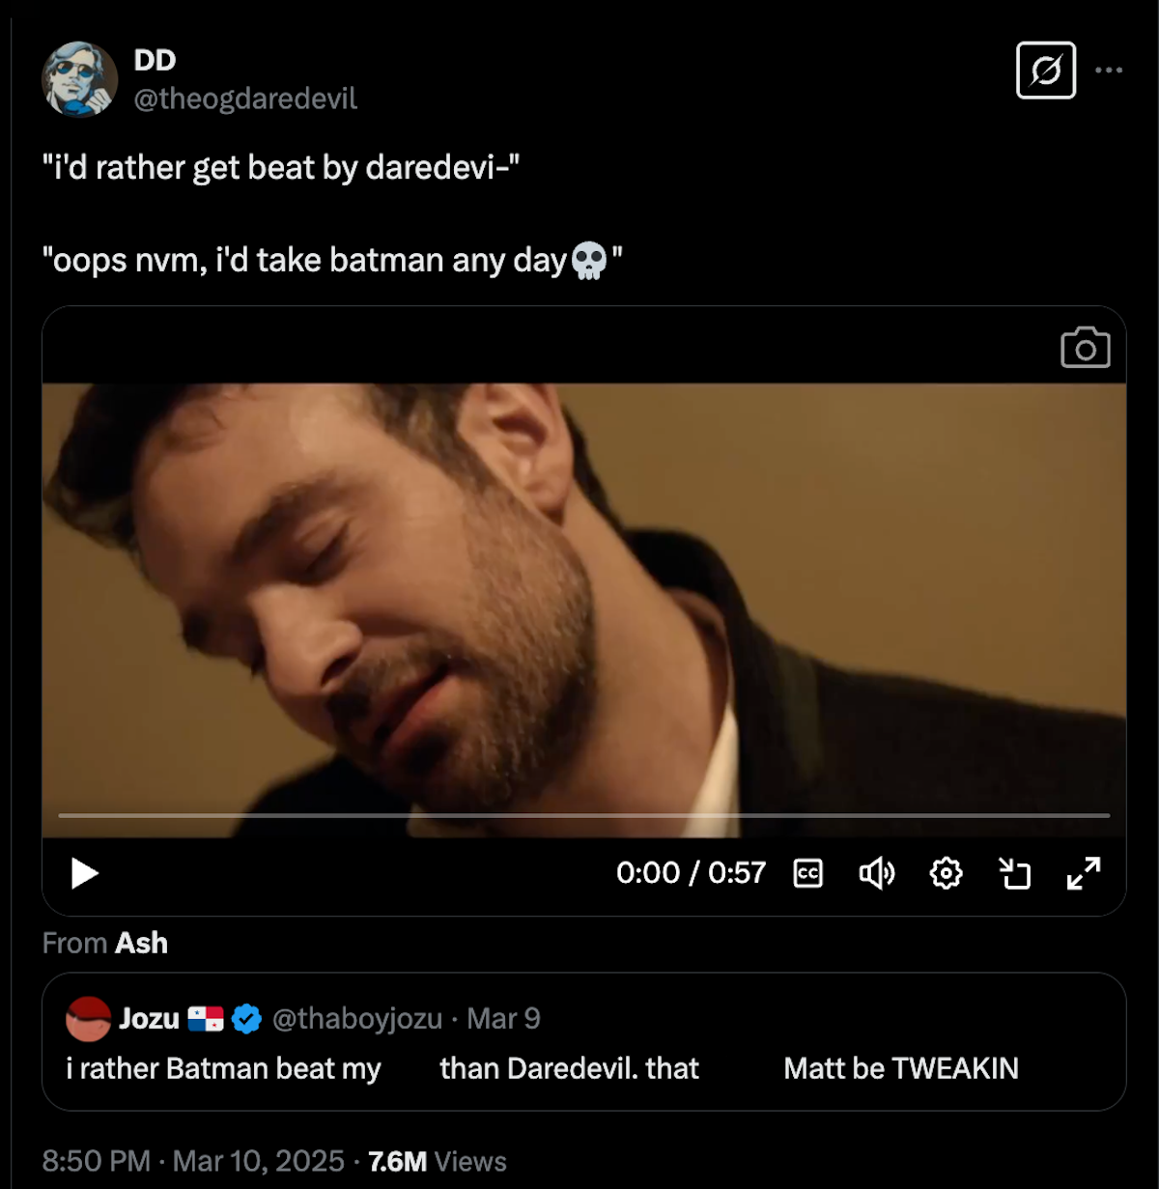Image resolution: width=1159 pixels, height=1189 pixels.
Task: Click the blue verified badge for Jozu
Action: click(247, 1019)
